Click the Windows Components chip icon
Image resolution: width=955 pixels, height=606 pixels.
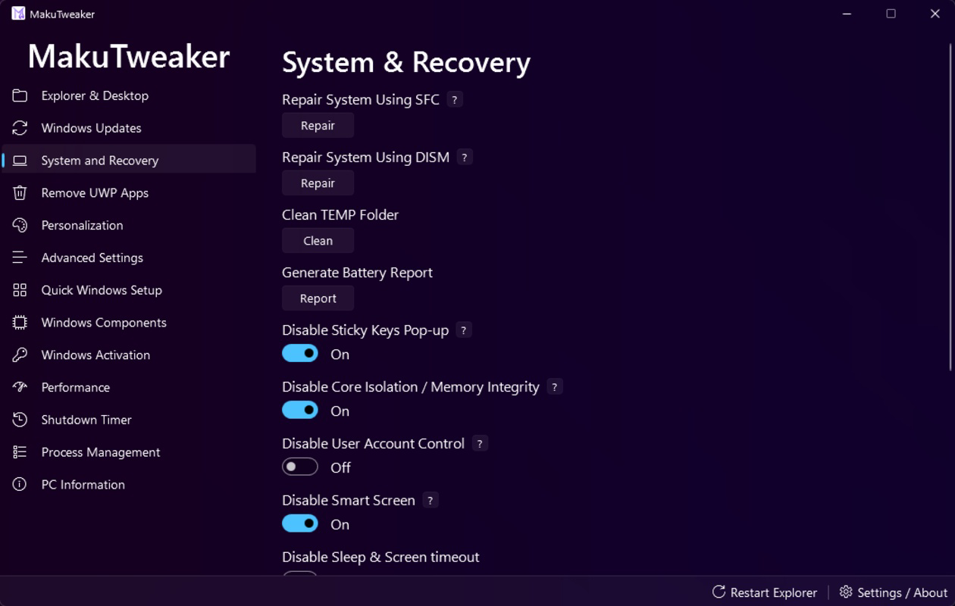[x=20, y=323]
